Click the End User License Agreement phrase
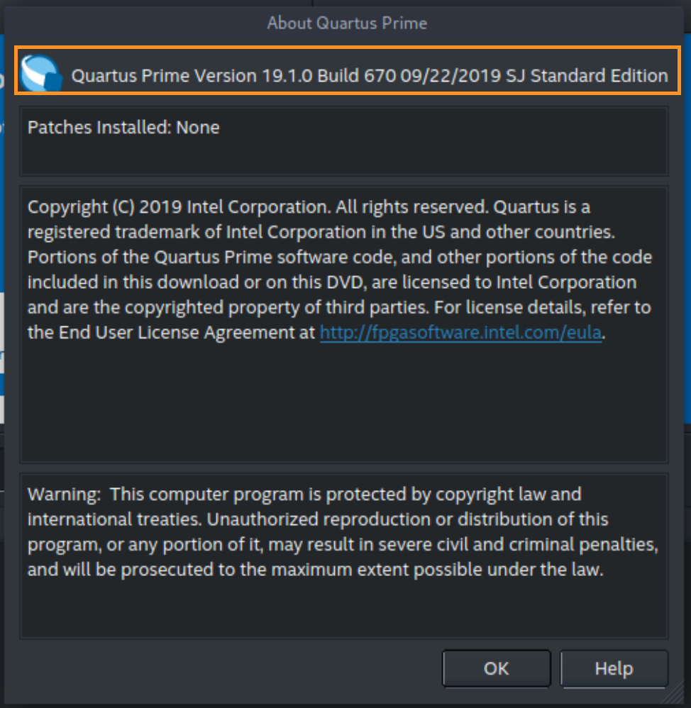 tap(172, 332)
